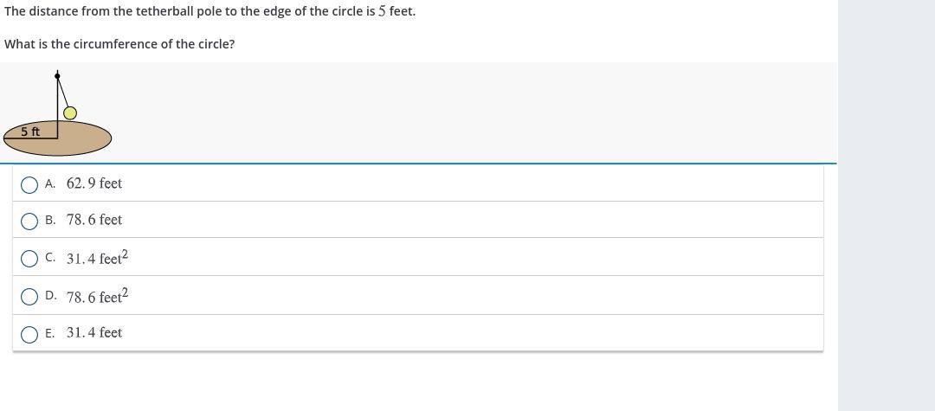
Task: Click the option letter C label
Action: coord(50,258)
